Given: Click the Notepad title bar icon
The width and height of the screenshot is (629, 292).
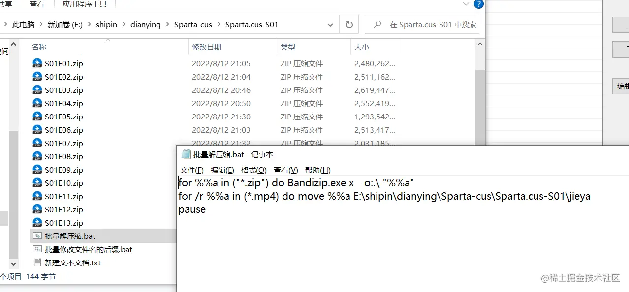Looking at the screenshot, I should (186, 154).
